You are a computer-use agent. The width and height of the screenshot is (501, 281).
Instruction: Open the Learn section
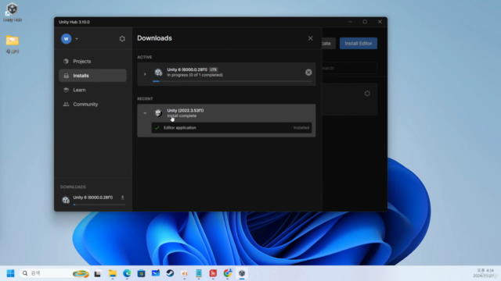click(x=92, y=90)
